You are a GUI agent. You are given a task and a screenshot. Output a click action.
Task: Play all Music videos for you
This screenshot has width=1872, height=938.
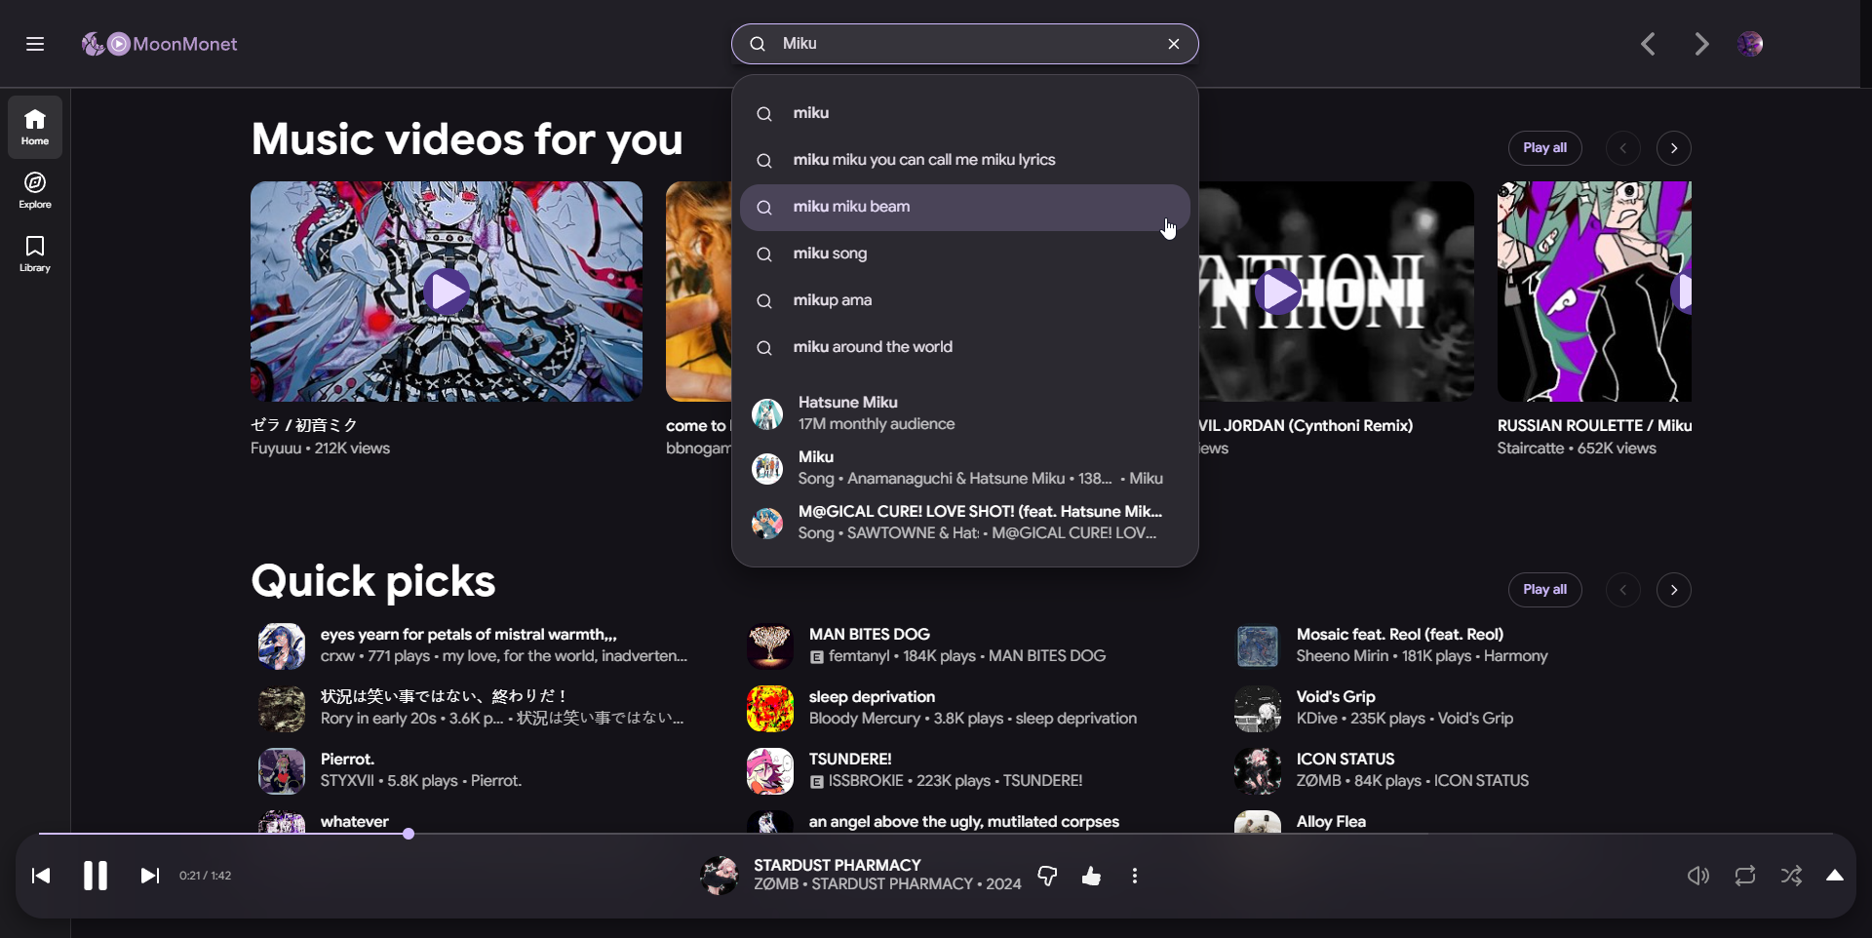(1545, 148)
